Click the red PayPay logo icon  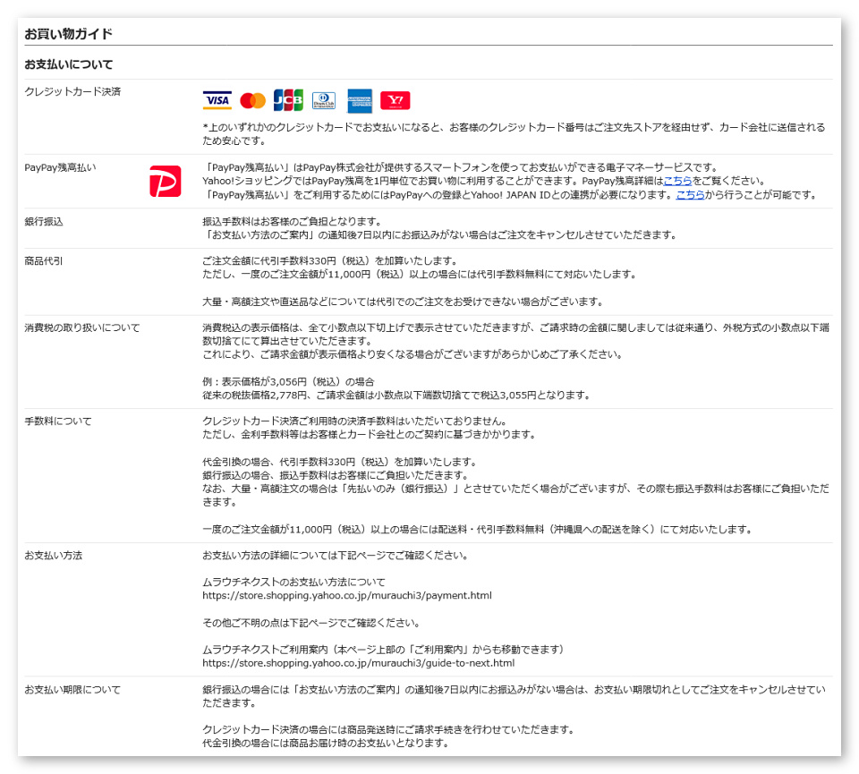click(x=165, y=182)
